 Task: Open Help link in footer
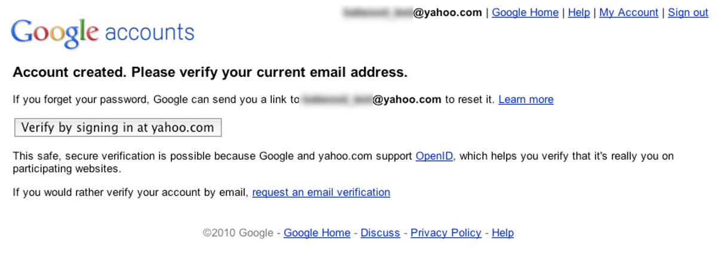502,233
